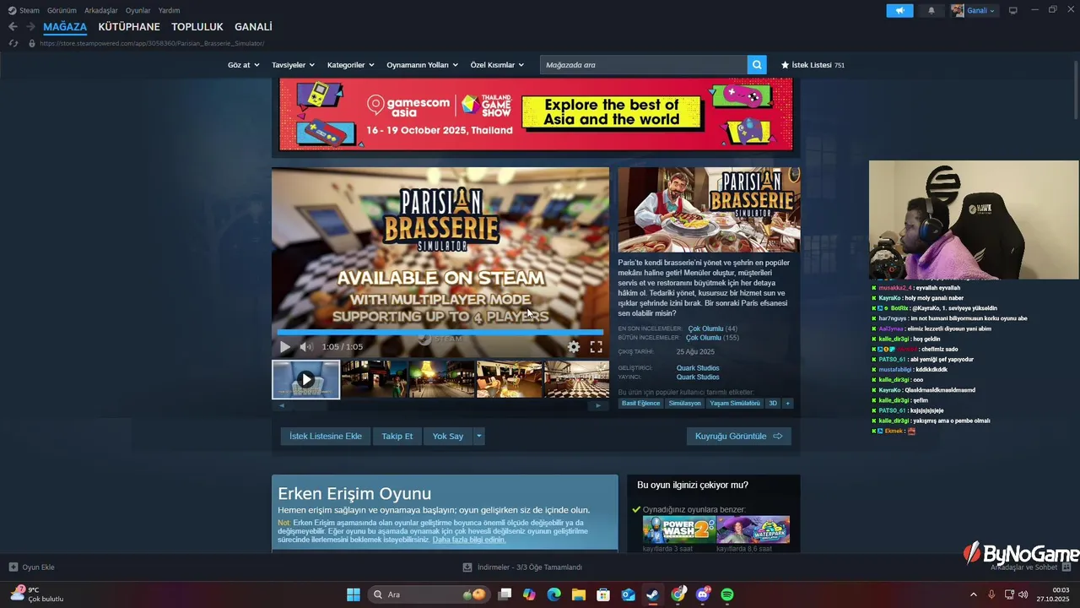Open publisher Quark Studios link
The image size is (1080, 608).
click(698, 377)
